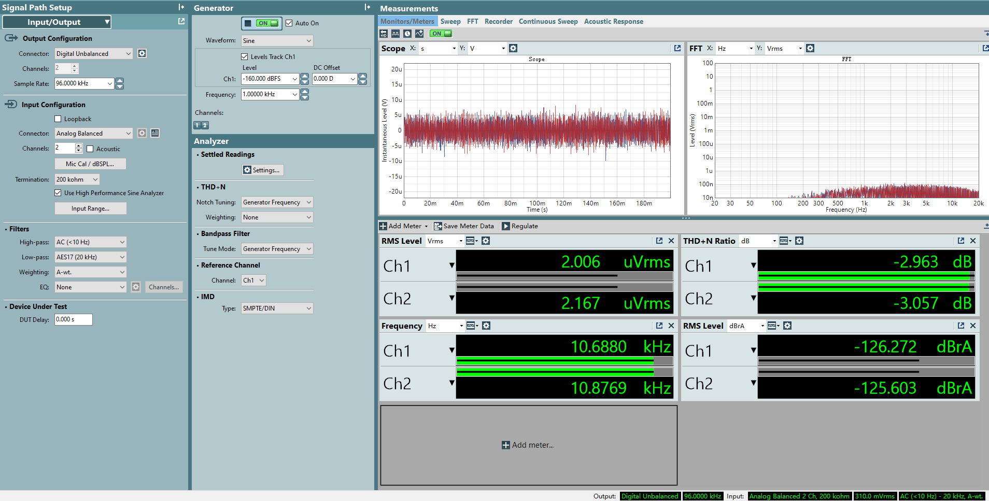
Task: Open the Termination 200 kohm dropdown
Action: [77, 180]
